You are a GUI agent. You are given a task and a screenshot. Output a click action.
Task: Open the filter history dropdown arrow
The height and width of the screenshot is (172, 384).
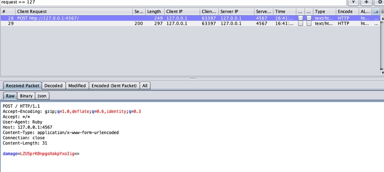point(353,2)
